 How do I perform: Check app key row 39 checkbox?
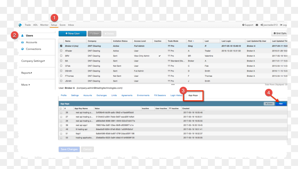(61, 125)
